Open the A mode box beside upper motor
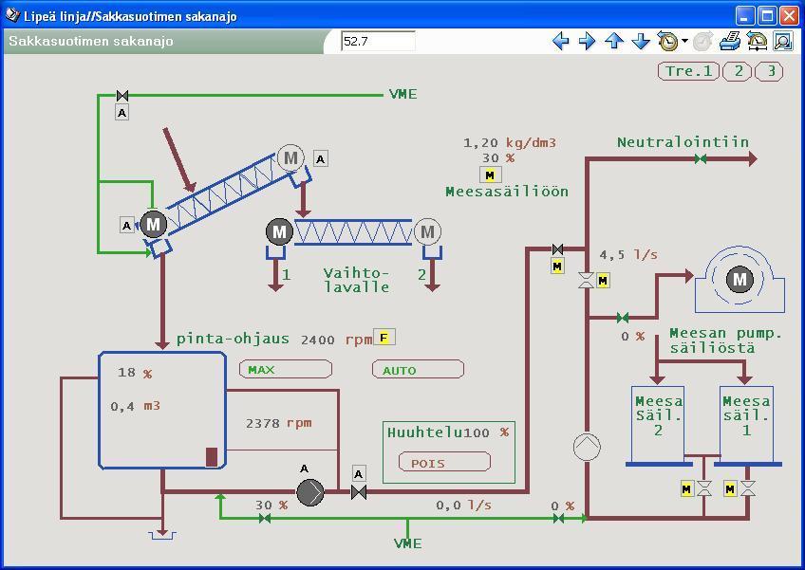Screen dimensions: 805x570 [320, 159]
